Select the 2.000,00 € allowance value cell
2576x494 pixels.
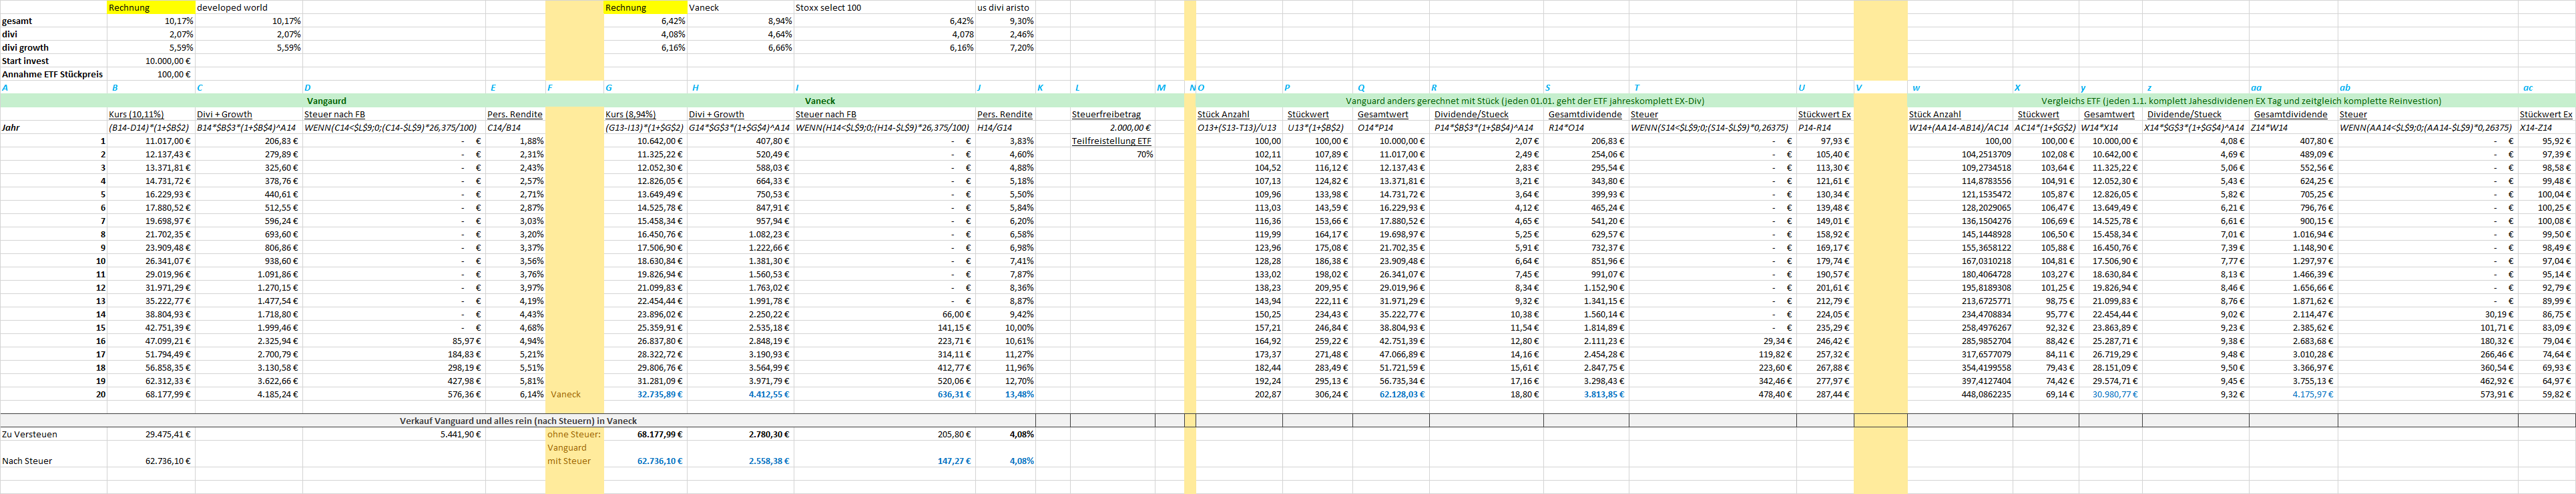[x=1131, y=128]
